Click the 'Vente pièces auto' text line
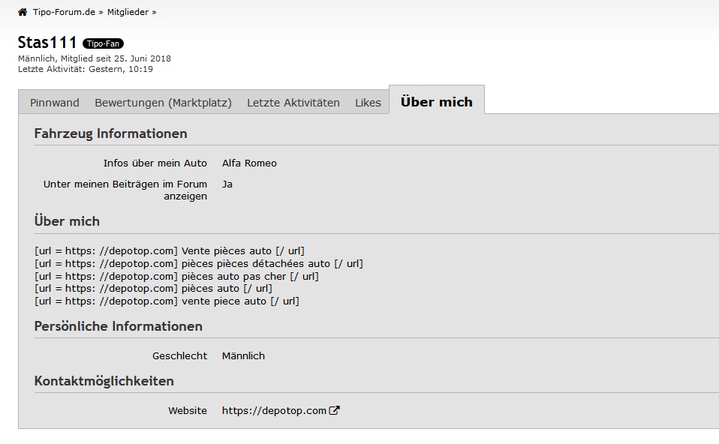Screen dimensions: 719x444 (x=170, y=251)
